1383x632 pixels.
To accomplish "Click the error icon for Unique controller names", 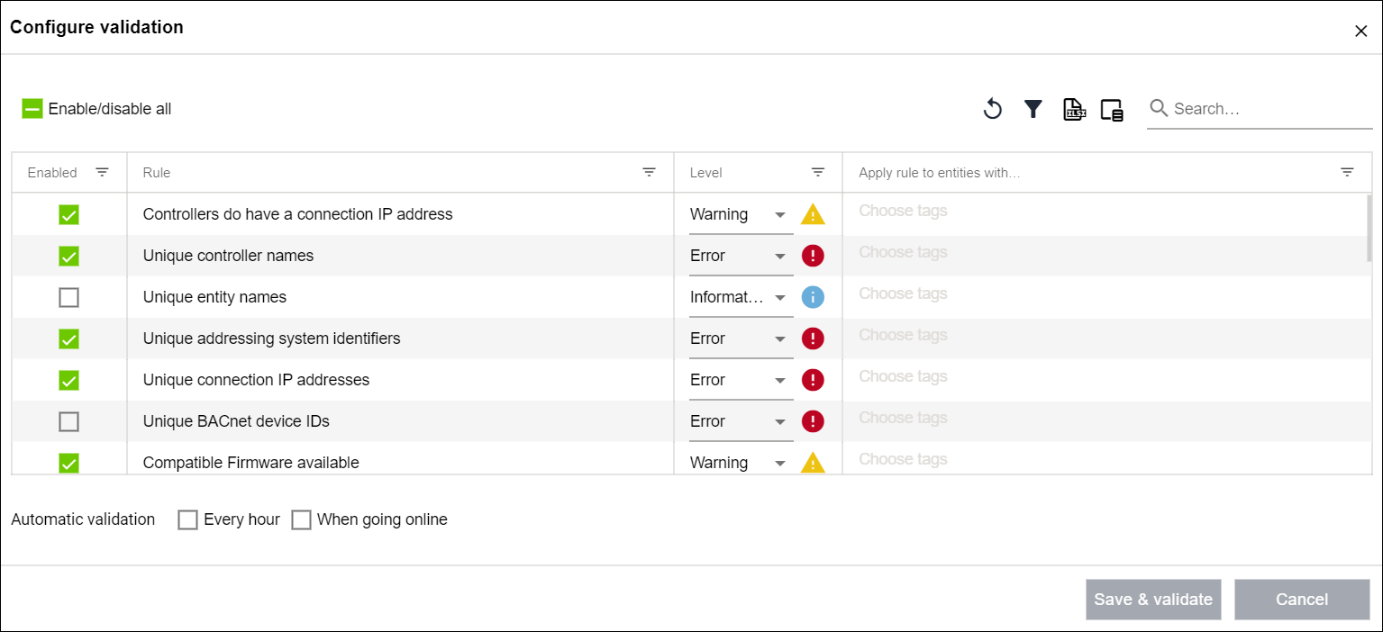I will point(813,256).
